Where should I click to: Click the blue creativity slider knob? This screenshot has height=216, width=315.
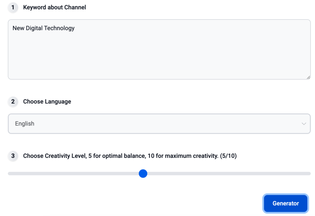coord(143,174)
